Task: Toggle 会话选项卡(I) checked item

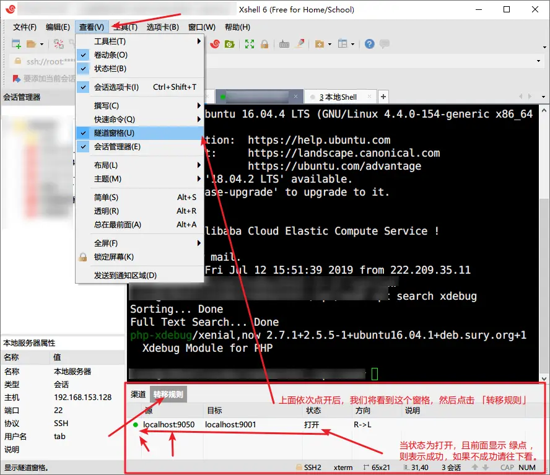Action: click(x=139, y=87)
